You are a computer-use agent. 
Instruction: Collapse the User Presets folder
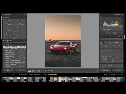pos(7,34)
